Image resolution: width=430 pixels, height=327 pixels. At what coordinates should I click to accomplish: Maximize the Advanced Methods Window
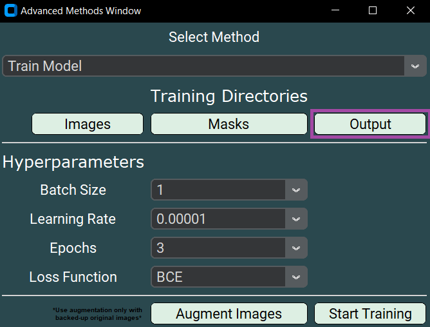[x=373, y=11]
